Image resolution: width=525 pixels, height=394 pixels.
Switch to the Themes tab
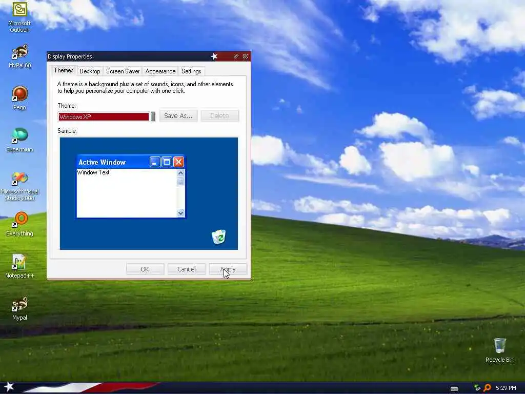pos(64,70)
